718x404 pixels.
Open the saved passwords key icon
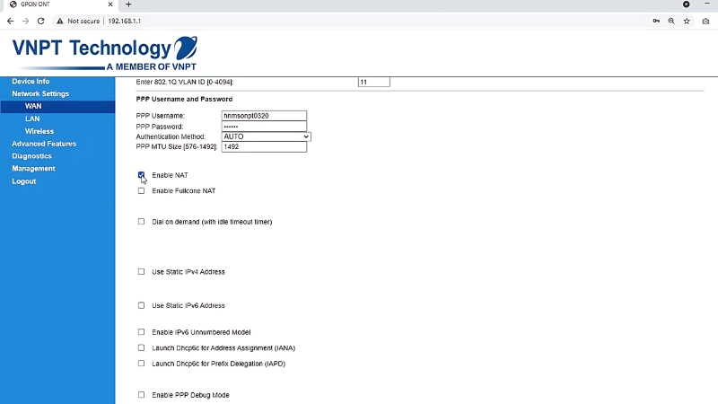(x=656, y=21)
